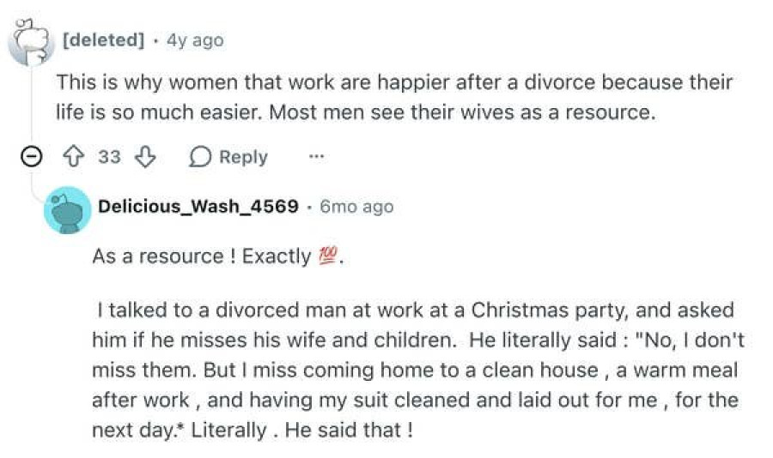
Task: Click the vertical thread line under the avatar
Action: pyautogui.click(x=32, y=105)
